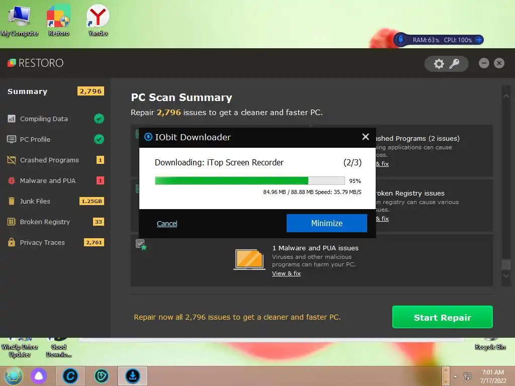Open the Good Downlo... desktop icon
The height and width of the screenshot is (386, 515).
[59, 349]
